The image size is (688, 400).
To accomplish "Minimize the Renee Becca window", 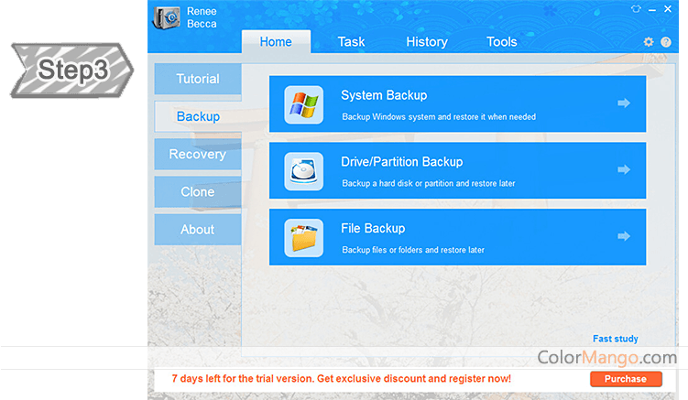I will (652, 10).
